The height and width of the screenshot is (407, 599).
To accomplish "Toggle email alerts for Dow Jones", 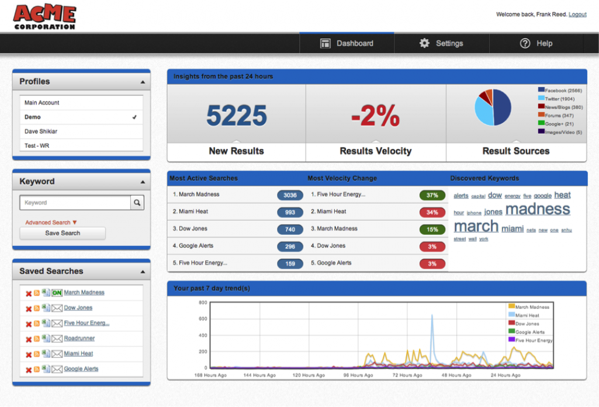I will coord(56,308).
